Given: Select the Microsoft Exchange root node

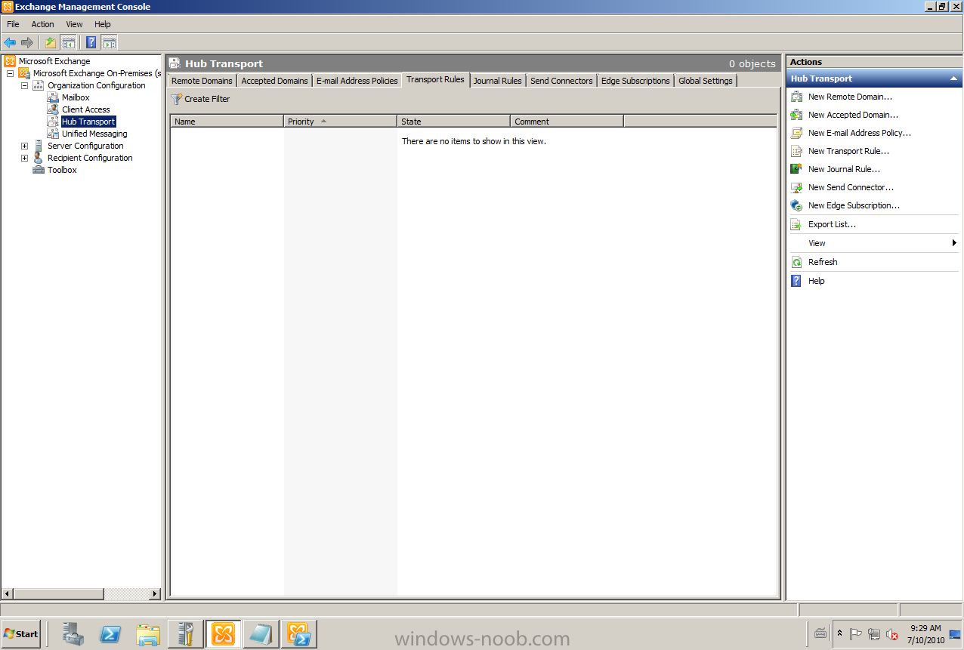Looking at the screenshot, I should click(54, 61).
